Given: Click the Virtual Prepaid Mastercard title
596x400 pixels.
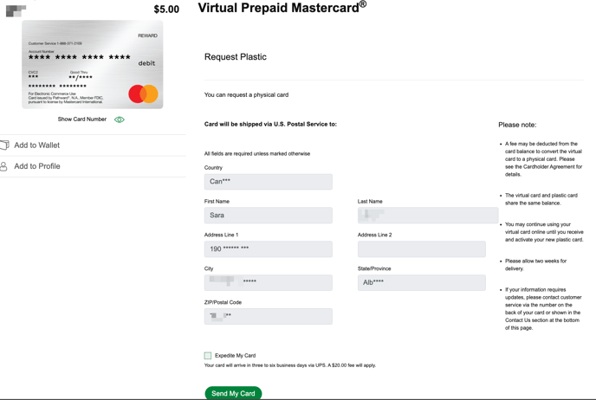Looking at the screenshot, I should point(282,8).
